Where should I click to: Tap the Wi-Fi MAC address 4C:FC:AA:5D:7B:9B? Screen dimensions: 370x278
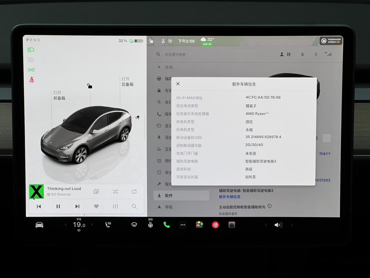(x=263, y=97)
